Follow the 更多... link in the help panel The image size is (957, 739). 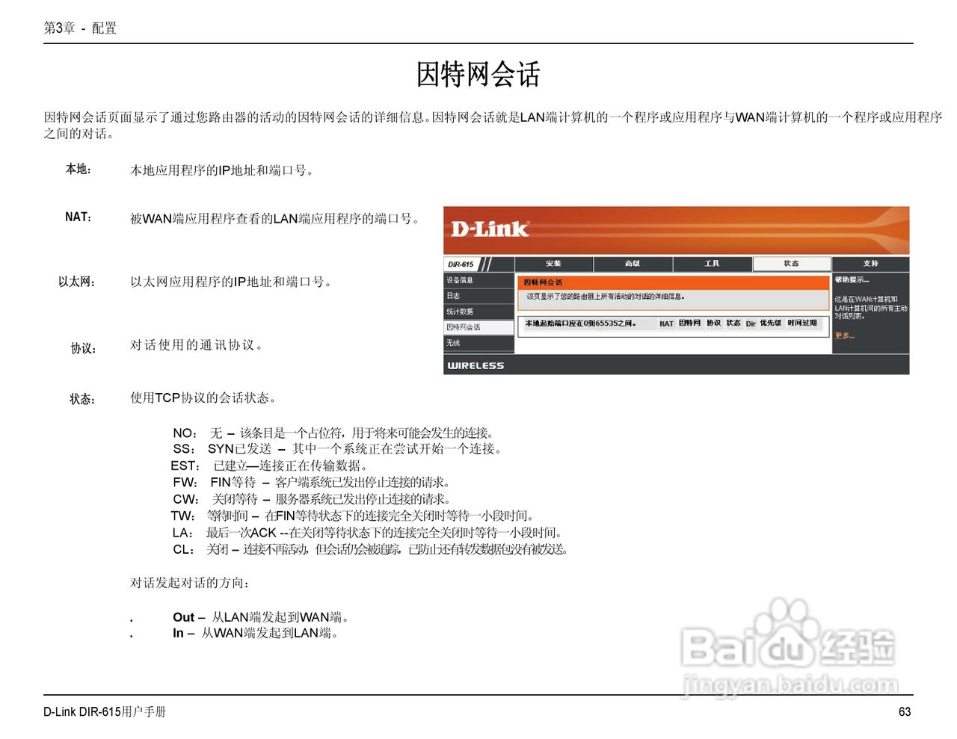[844, 336]
